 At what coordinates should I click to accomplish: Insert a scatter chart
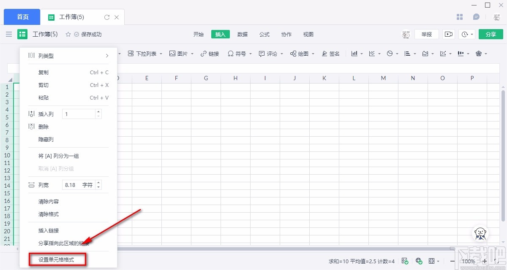click(x=443, y=54)
